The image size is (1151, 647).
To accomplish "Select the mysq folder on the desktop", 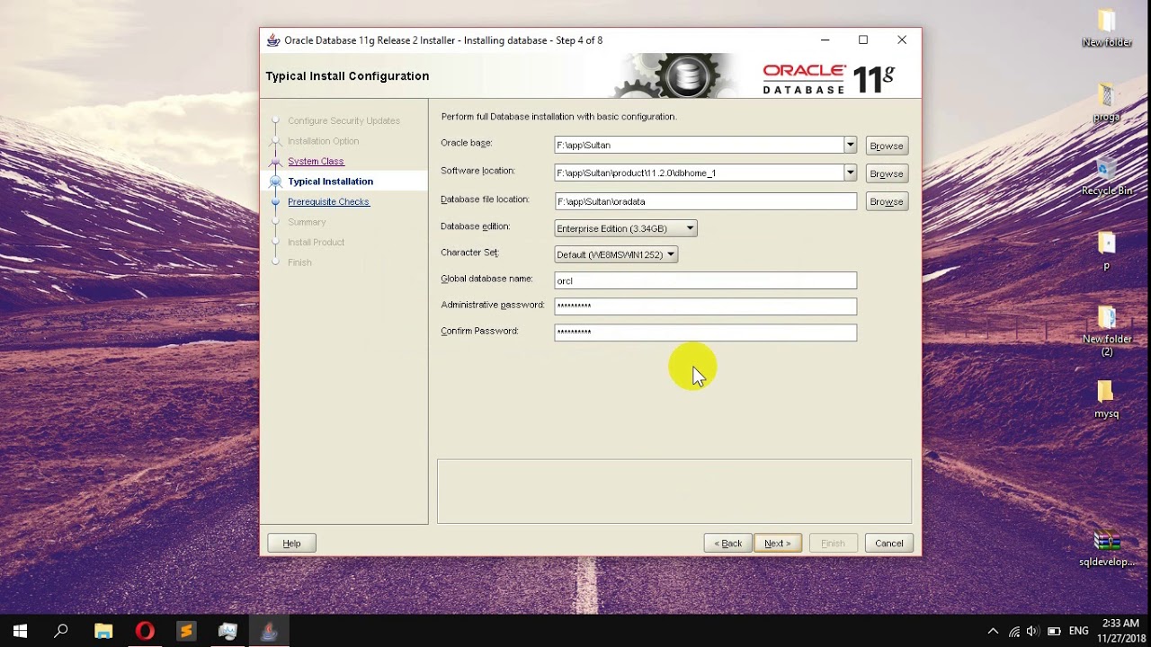I will coord(1106,400).
